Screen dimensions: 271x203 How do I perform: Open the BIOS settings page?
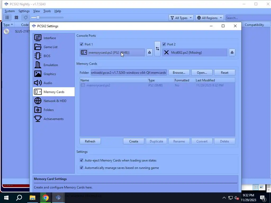click(x=53, y=56)
